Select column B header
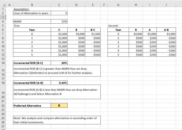The height and width of the screenshot is (130, 182). [32, 5]
